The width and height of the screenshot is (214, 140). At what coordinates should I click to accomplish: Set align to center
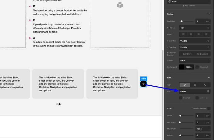pyautogui.click(x=191, y=34)
